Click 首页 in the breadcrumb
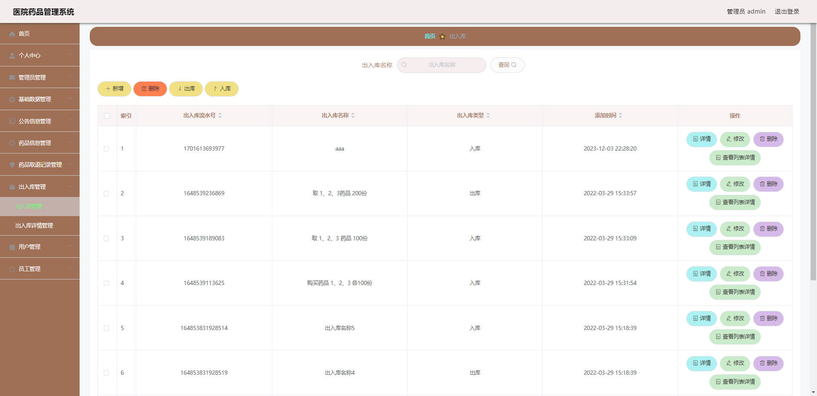Image resolution: width=817 pixels, height=396 pixels. [430, 37]
